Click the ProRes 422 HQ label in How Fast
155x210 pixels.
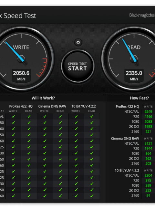[127, 107]
